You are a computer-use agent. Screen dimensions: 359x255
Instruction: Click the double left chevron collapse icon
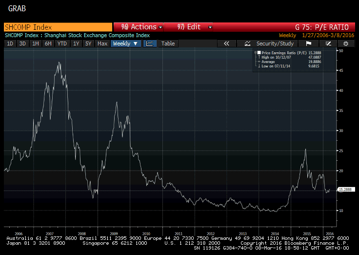point(226,43)
